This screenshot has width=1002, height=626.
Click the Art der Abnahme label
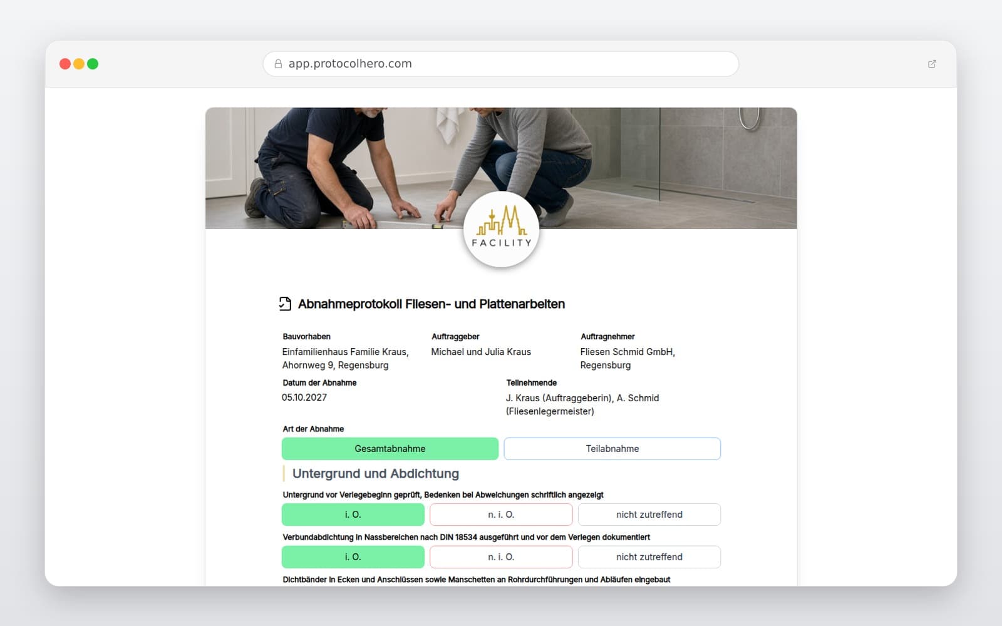coord(313,429)
